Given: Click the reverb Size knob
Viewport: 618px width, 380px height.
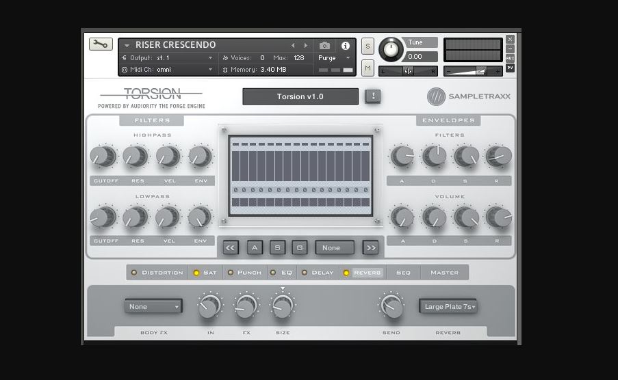Looking at the screenshot, I should (x=283, y=306).
